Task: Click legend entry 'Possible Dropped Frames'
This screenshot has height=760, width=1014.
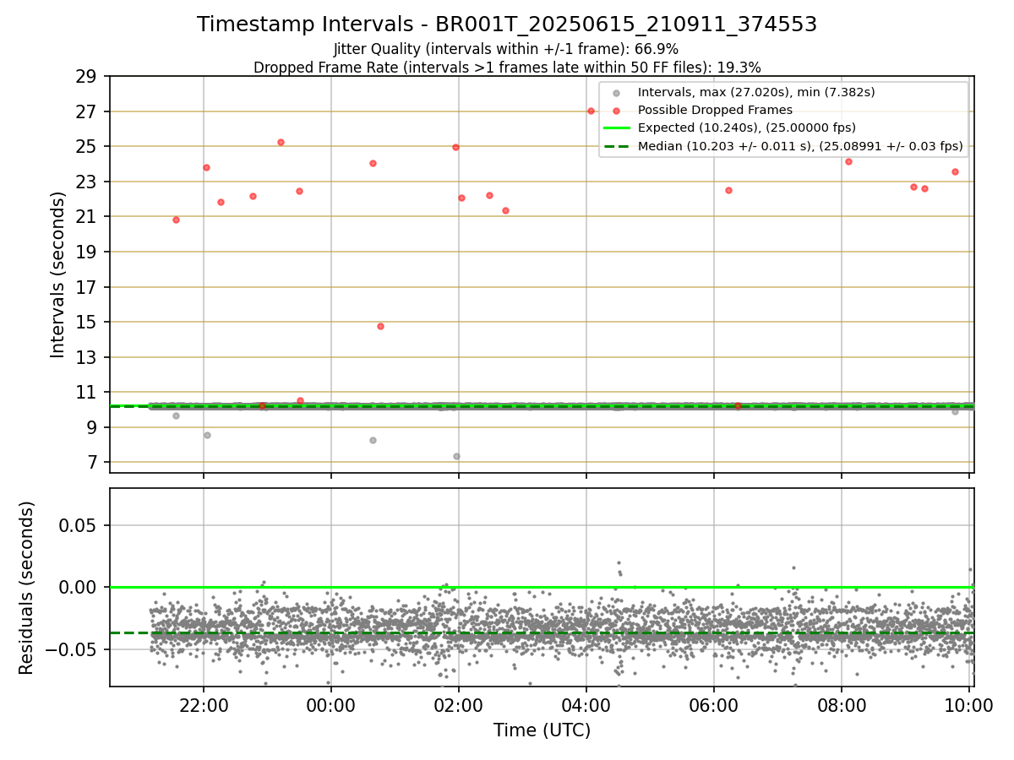Action: click(x=715, y=110)
